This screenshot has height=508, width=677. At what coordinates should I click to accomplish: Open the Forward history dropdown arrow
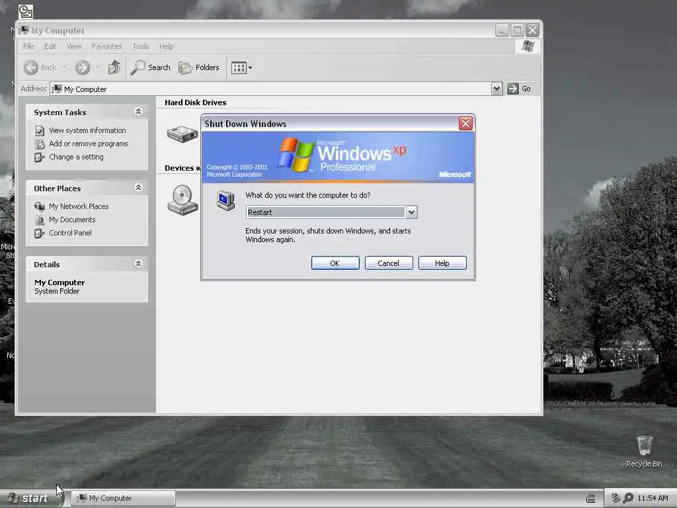tap(98, 67)
